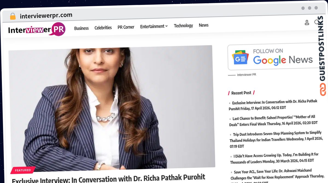Open Saheel Properties Mother of All Deals post
The height and width of the screenshot is (183, 328).
(x=273, y=120)
